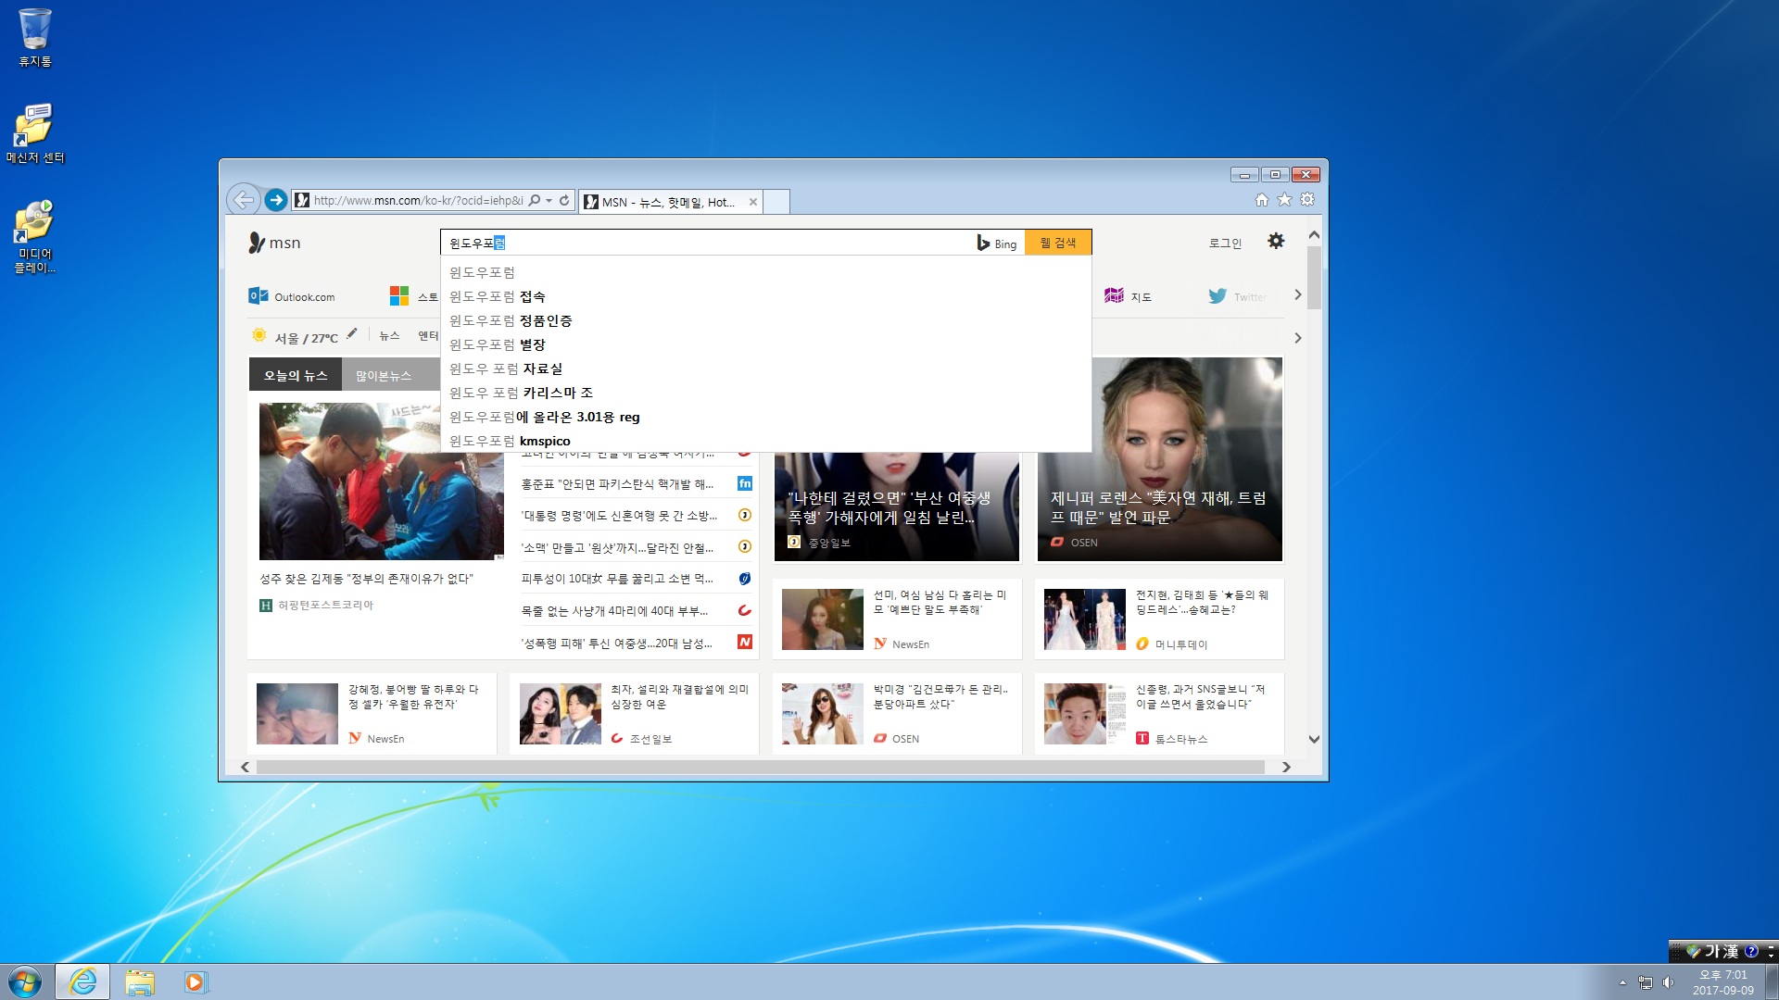Click the volume speaker tray icon
Screen dimensions: 1779x1000
pos(1669,982)
